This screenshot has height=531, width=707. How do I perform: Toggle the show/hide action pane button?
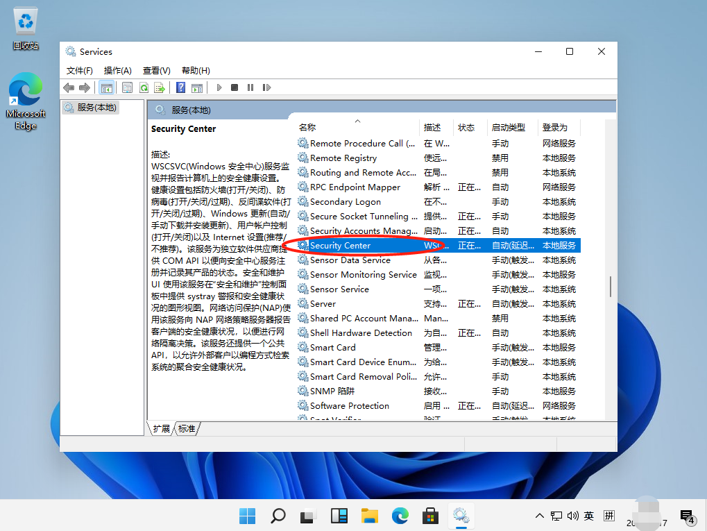click(x=197, y=87)
